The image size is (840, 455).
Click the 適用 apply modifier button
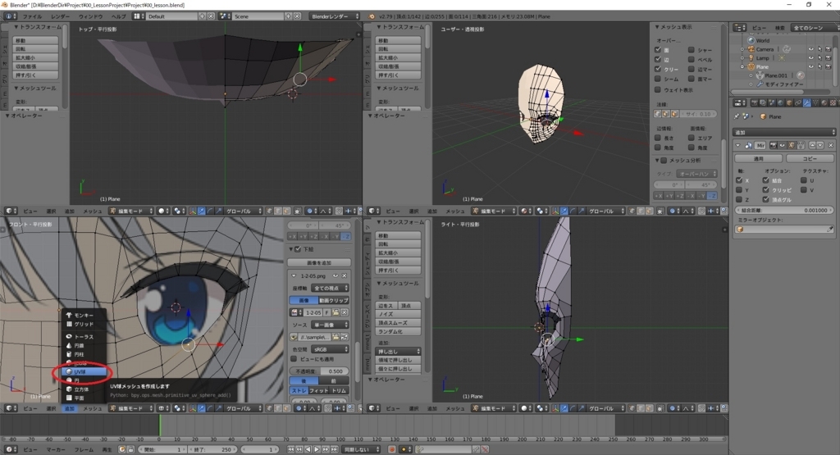coord(758,158)
